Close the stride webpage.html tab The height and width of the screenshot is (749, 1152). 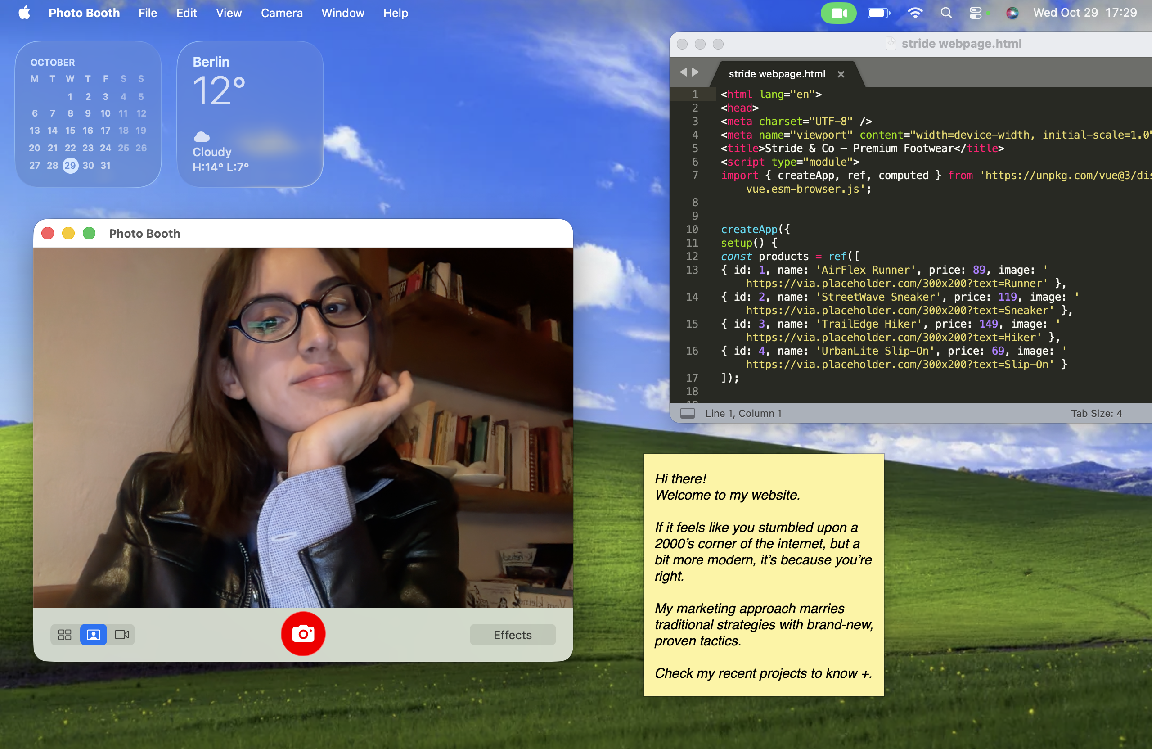point(841,74)
